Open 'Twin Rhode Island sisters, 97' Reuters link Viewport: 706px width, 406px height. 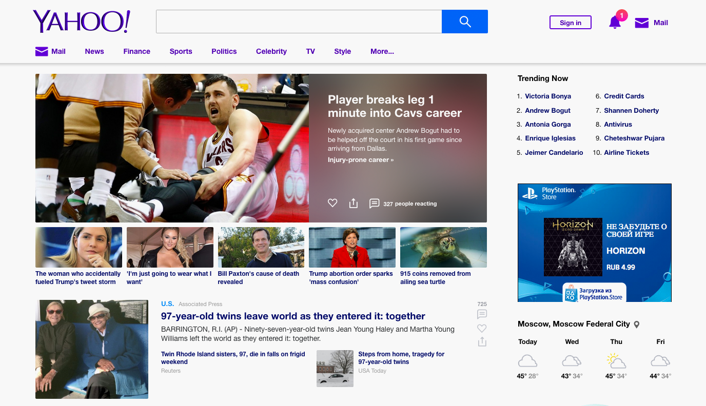click(x=233, y=358)
